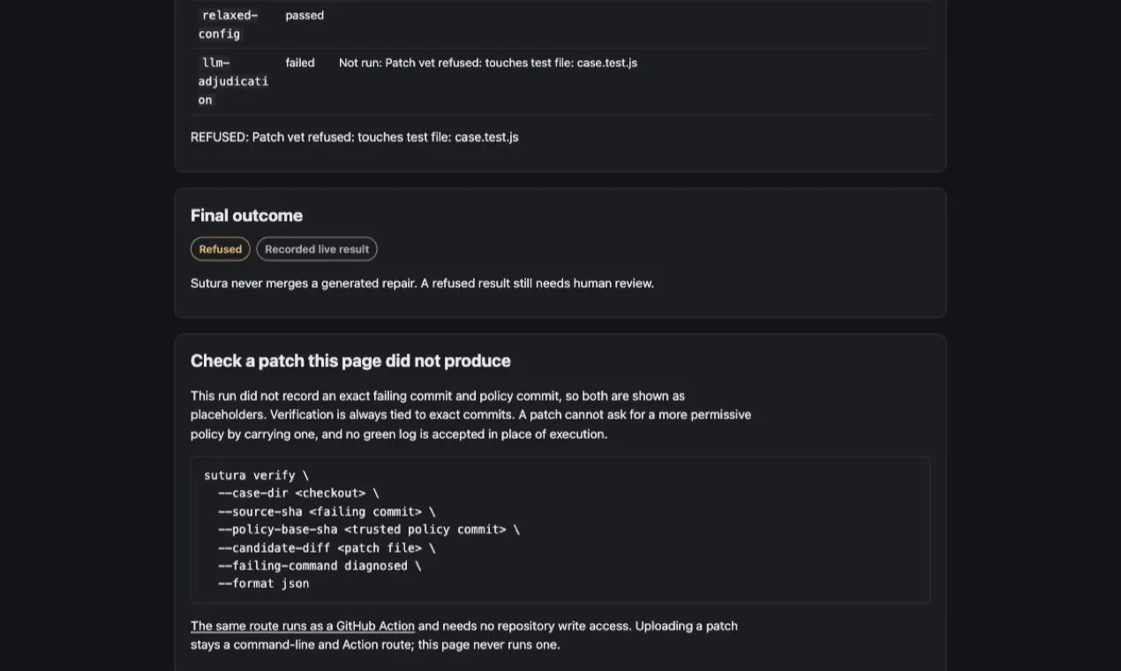
Task: Click the Sutura never merges sentence
Action: coord(422,283)
